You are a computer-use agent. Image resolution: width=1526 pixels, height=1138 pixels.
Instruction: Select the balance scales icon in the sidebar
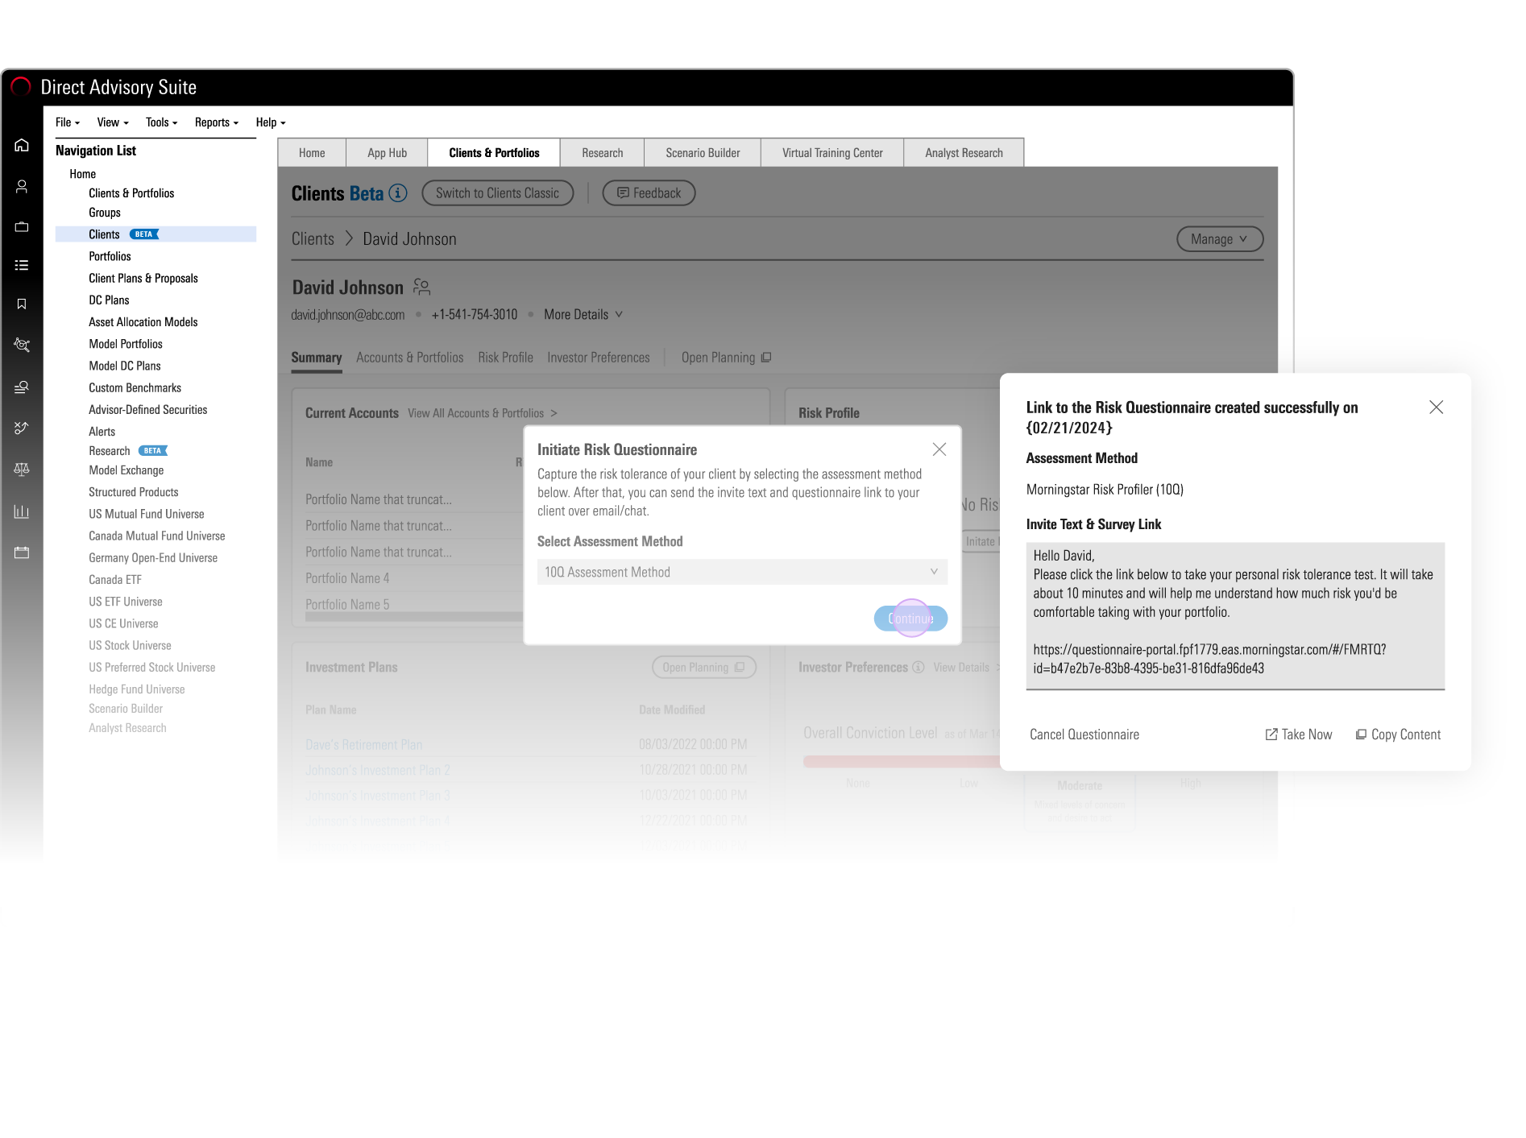tap(22, 469)
